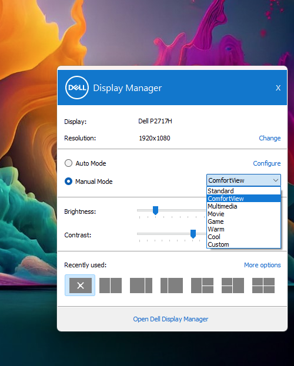Select the no-layout X icon
This screenshot has width=294, height=366.
(x=80, y=286)
